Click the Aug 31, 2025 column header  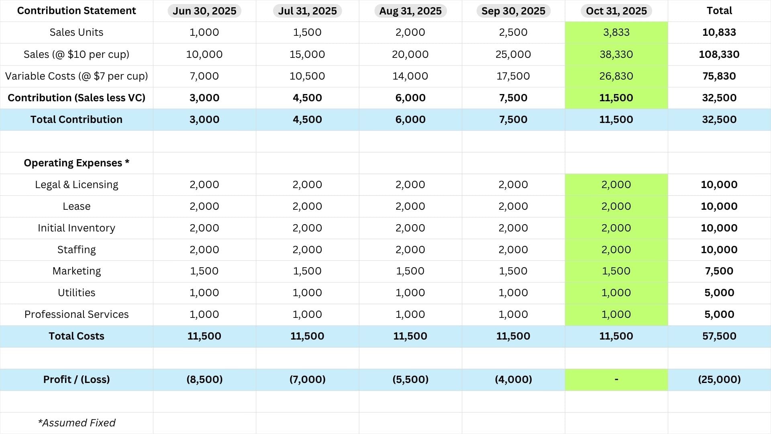(410, 11)
